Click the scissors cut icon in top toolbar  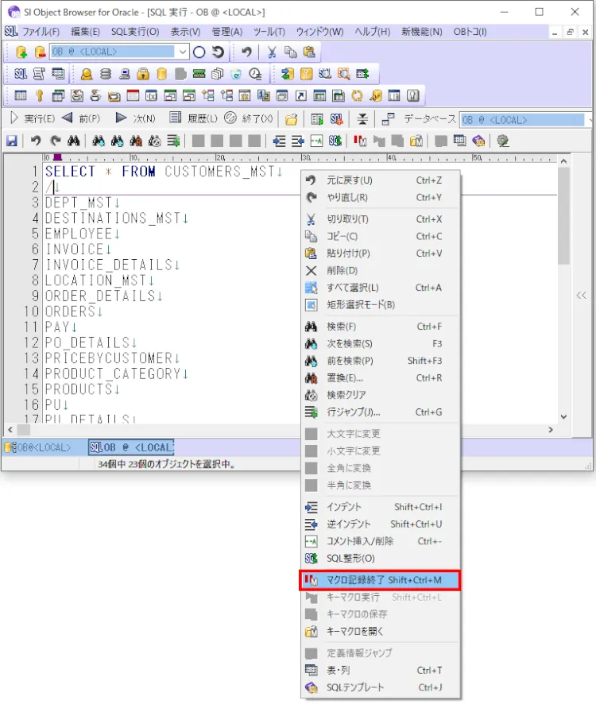tap(271, 52)
